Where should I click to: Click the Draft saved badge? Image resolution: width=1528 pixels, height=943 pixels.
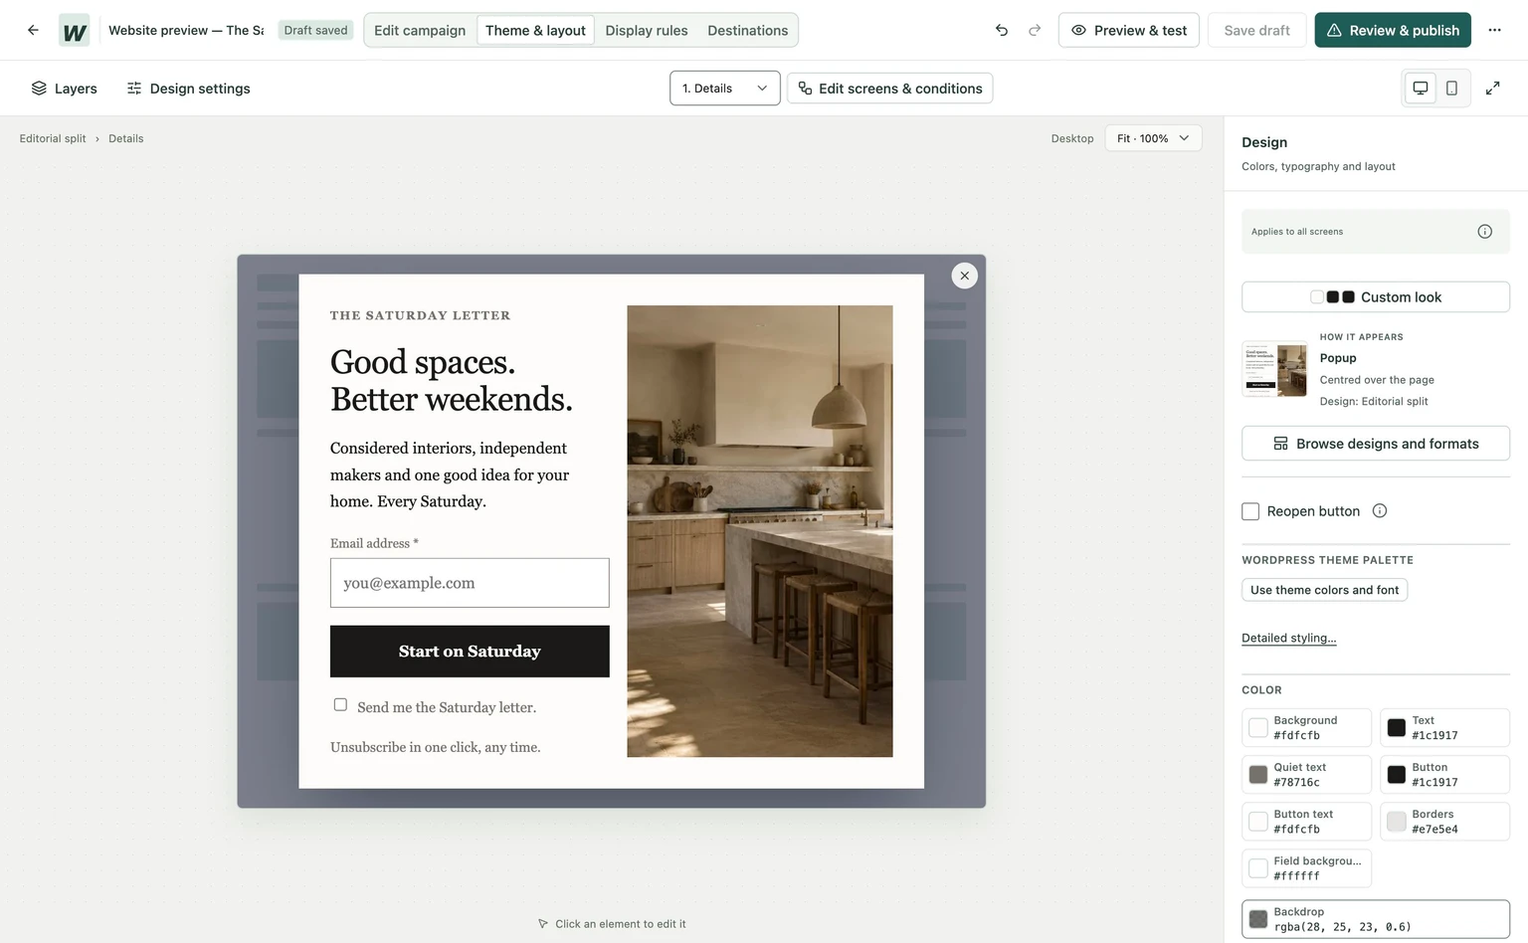(315, 30)
